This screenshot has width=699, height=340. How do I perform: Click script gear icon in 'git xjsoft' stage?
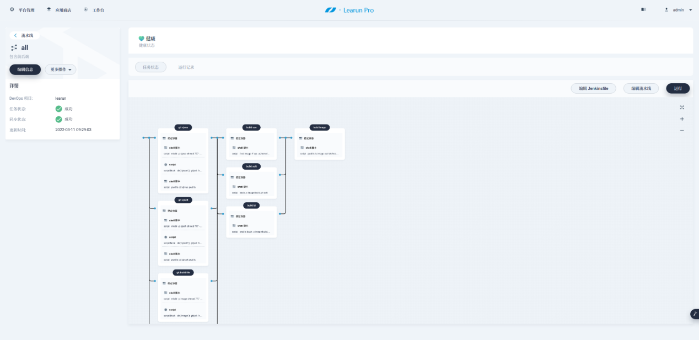(x=165, y=237)
